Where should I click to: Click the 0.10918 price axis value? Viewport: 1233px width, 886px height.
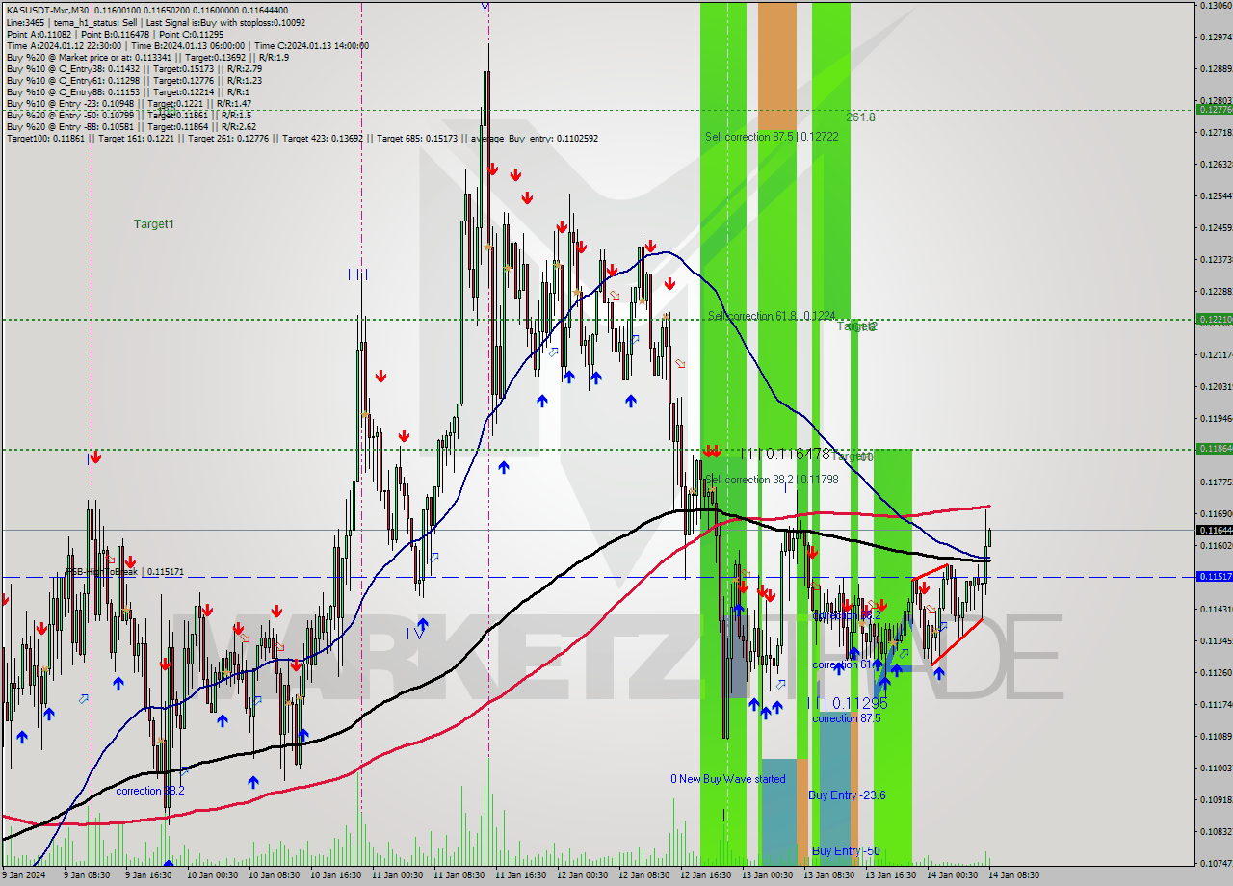[x=1216, y=799]
